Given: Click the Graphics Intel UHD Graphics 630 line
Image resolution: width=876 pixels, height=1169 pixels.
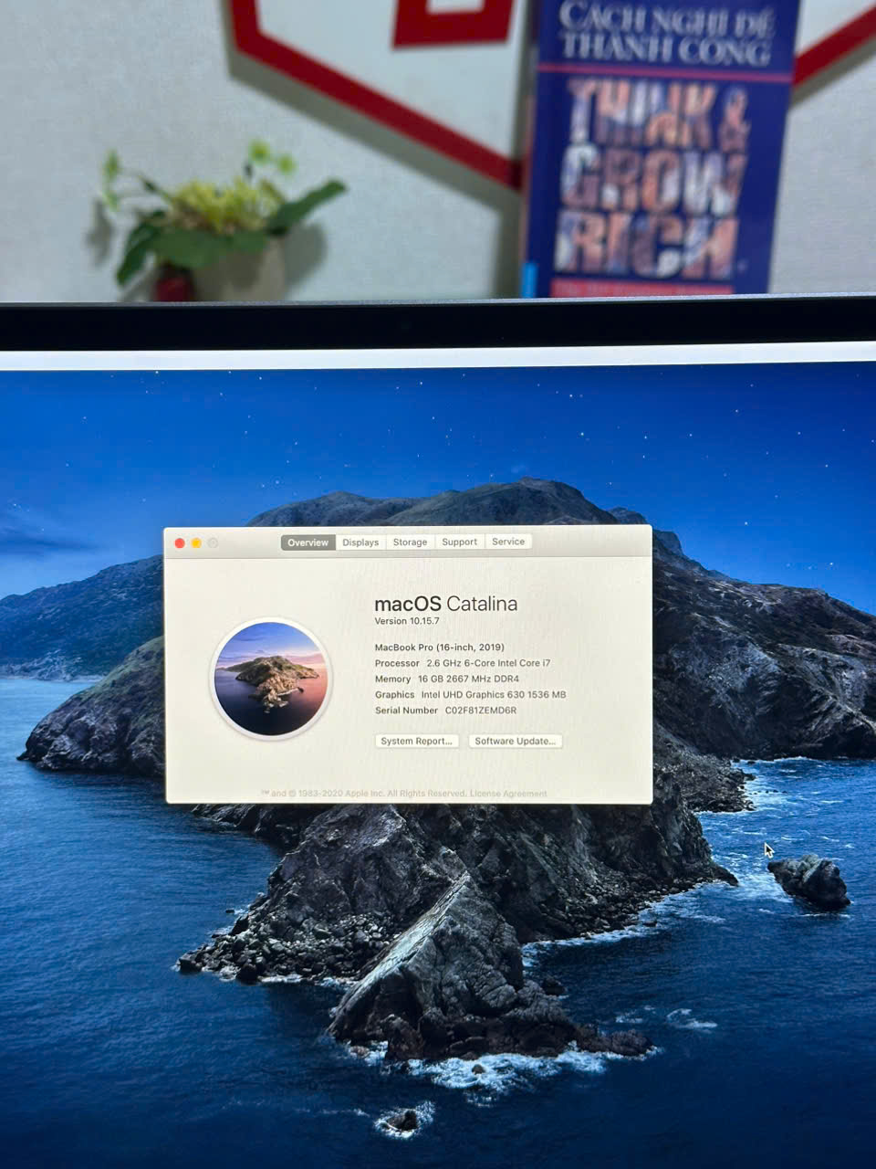Looking at the screenshot, I should click(470, 695).
